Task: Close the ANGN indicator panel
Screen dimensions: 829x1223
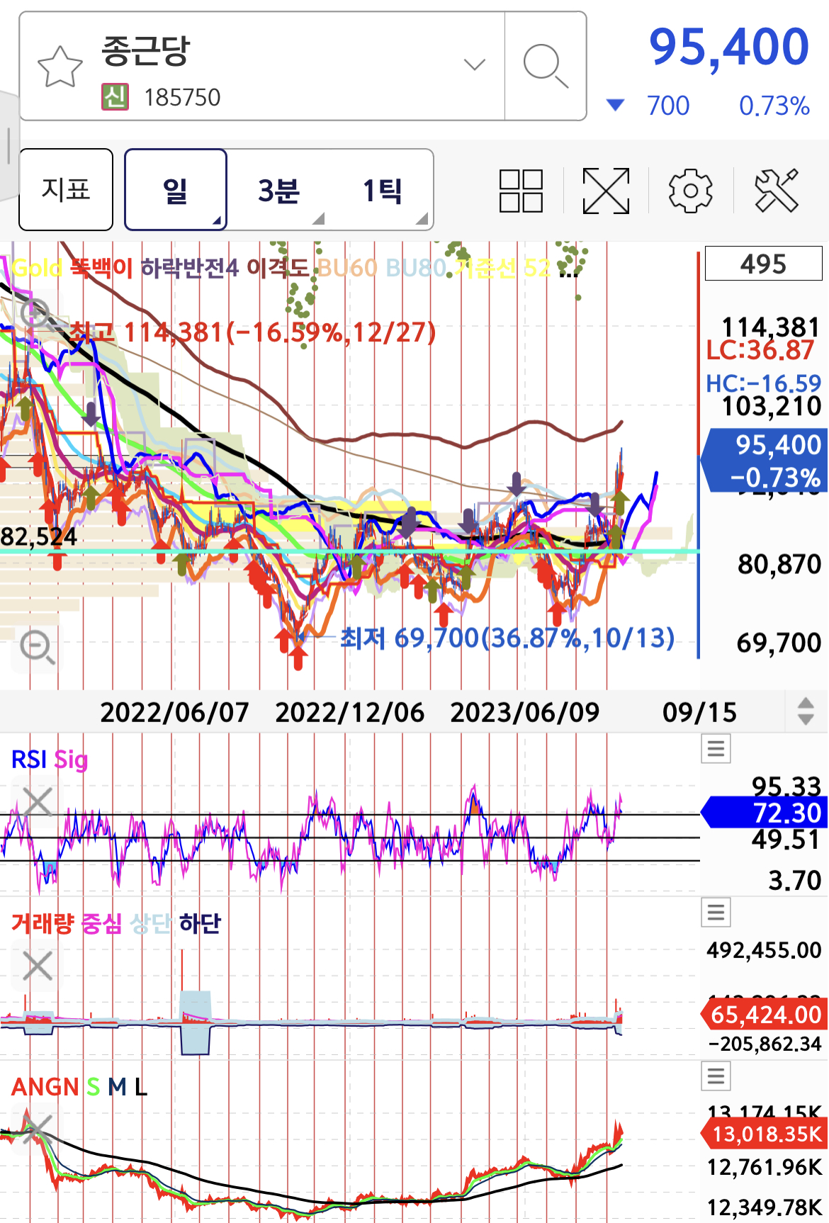Action: (x=38, y=1129)
